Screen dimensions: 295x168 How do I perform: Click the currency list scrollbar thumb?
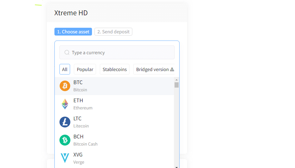pos(177,85)
